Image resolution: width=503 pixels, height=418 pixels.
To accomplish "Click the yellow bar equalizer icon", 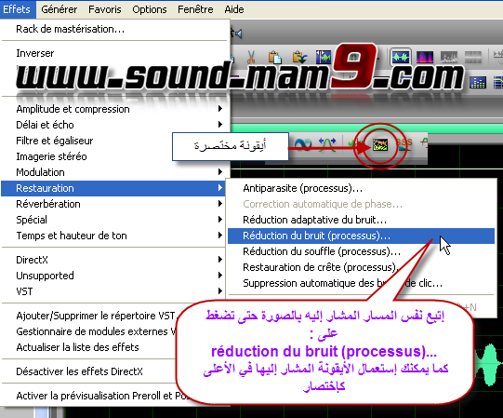I will coord(478,82).
